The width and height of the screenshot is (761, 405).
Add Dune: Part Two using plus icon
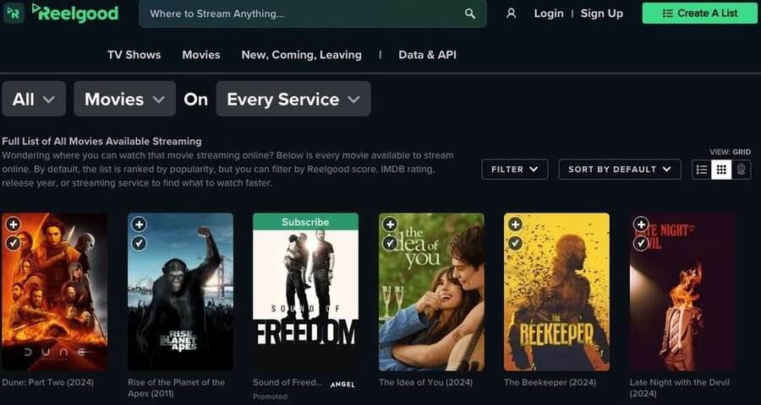point(14,224)
